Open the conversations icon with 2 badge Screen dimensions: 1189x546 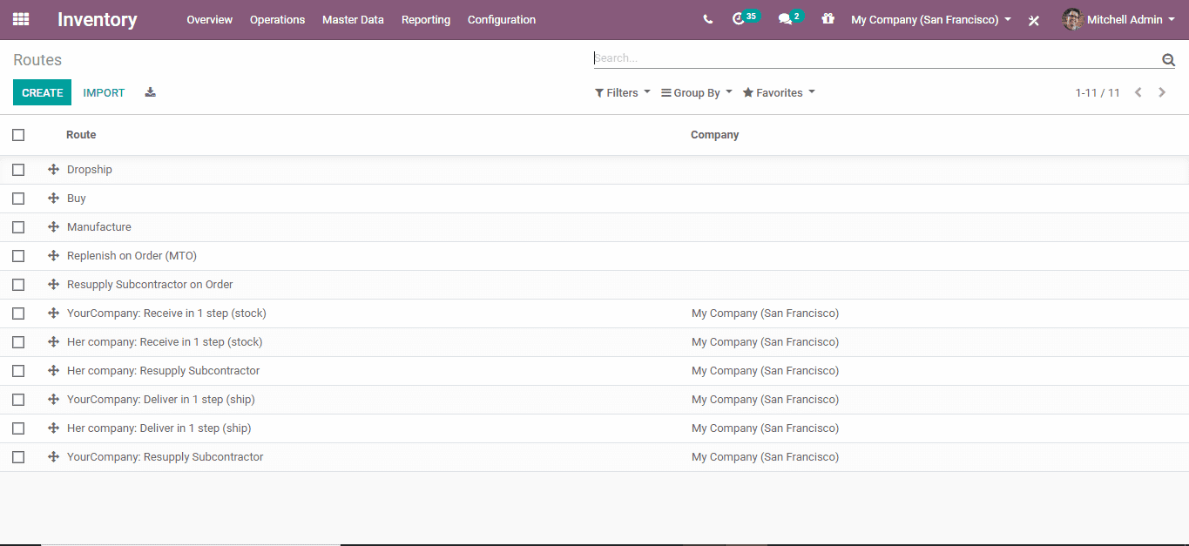(790, 18)
